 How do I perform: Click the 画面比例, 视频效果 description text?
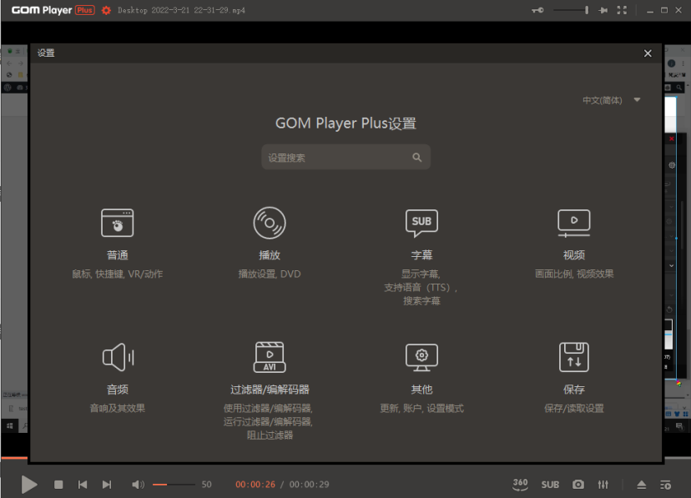(574, 274)
